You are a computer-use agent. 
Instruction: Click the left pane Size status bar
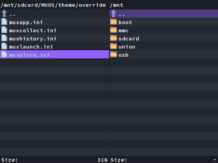click(54, 160)
